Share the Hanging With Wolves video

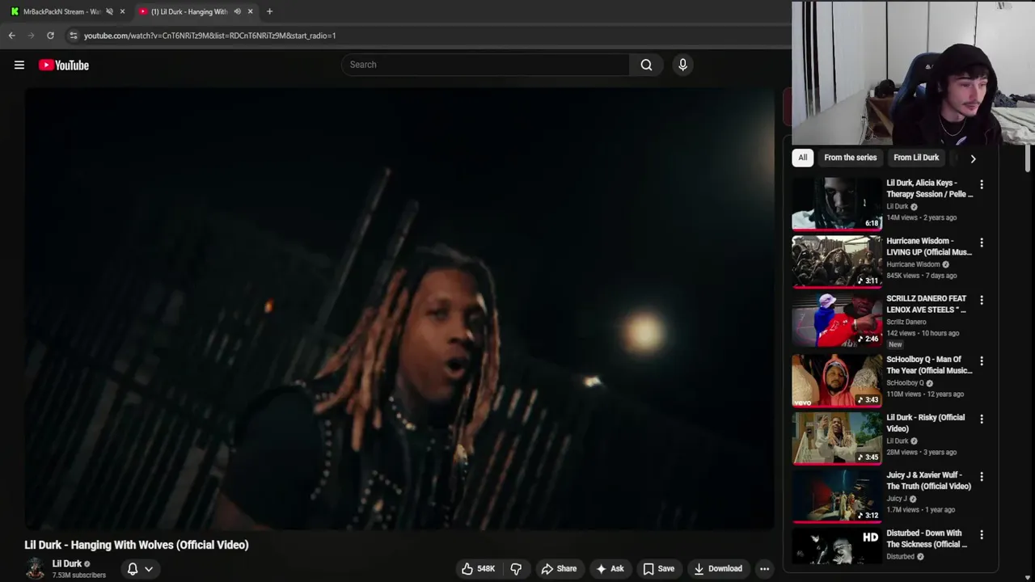559,569
